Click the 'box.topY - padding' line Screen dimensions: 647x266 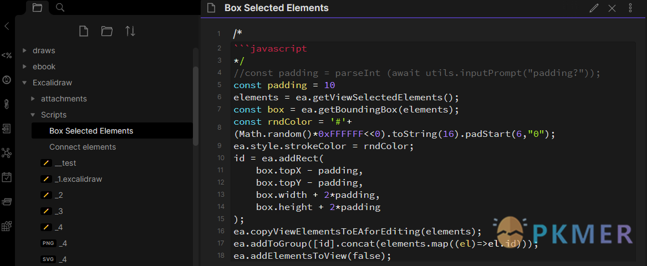point(309,182)
